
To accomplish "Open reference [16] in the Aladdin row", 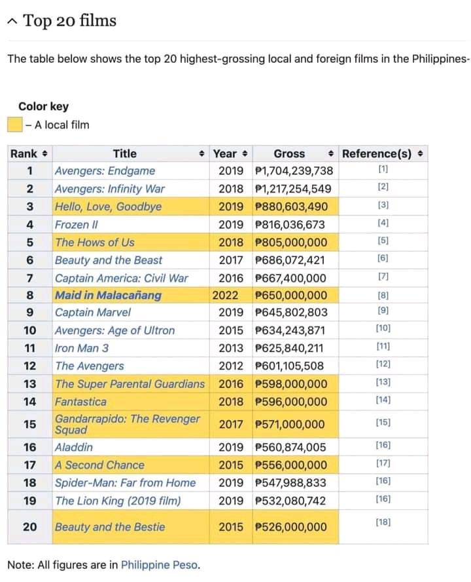I will tap(383, 445).
